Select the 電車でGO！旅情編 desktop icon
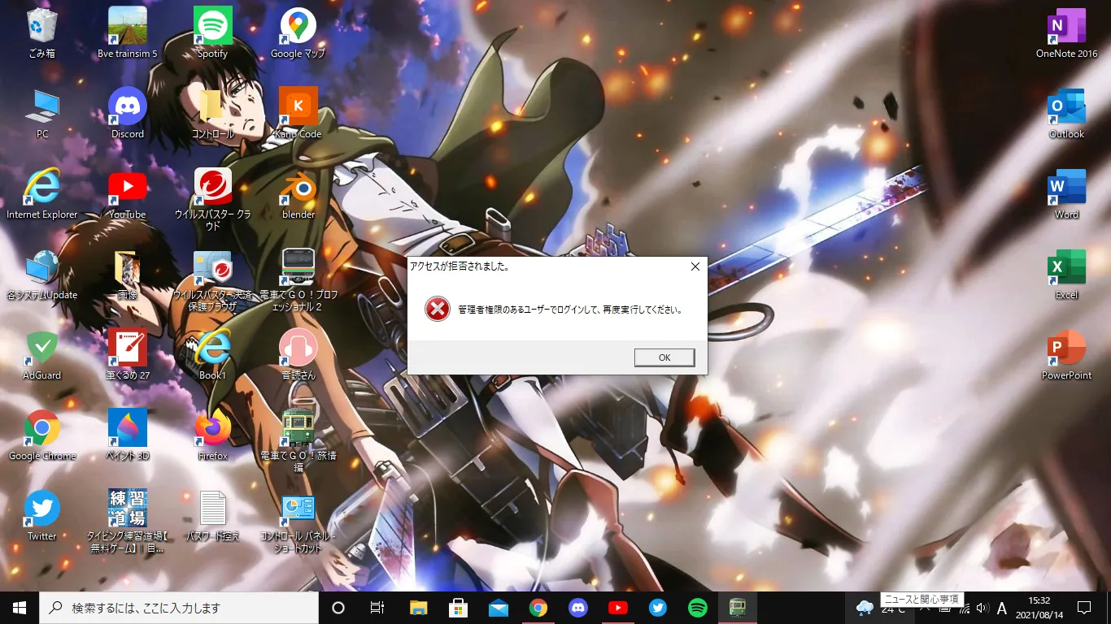 pyautogui.click(x=298, y=441)
